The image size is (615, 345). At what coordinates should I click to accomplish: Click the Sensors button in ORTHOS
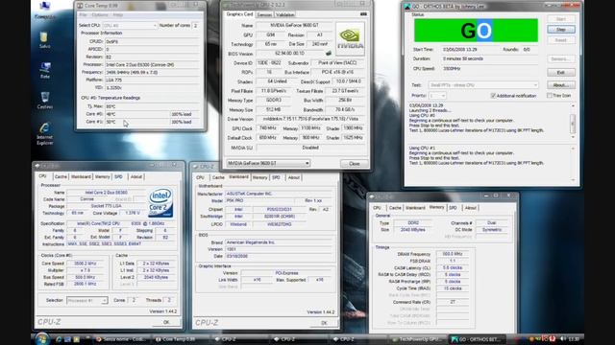561,59
